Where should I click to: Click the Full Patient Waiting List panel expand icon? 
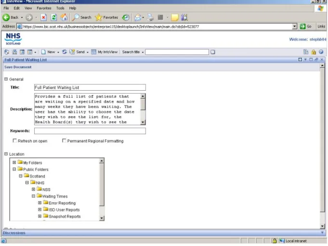(x=300, y=60)
